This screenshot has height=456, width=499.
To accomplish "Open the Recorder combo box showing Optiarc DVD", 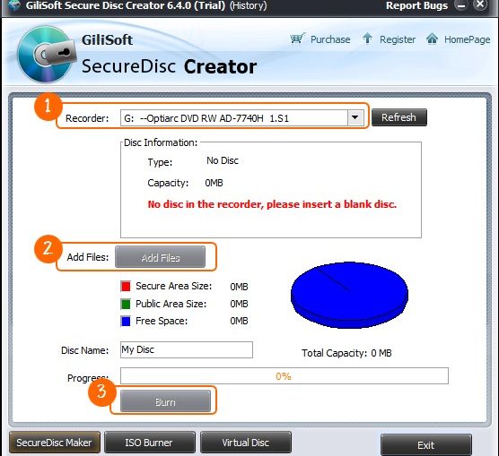I will pyautogui.click(x=241, y=118).
